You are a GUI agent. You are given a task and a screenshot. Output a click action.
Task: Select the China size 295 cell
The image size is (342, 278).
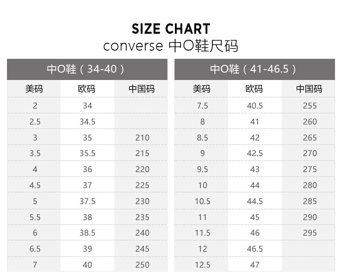coord(310,233)
